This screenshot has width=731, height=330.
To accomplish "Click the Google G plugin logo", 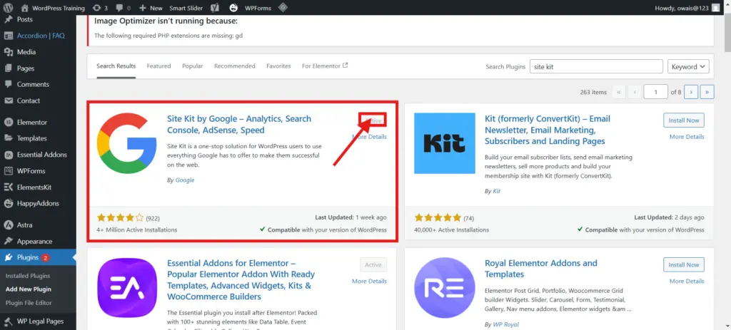I will (127, 143).
